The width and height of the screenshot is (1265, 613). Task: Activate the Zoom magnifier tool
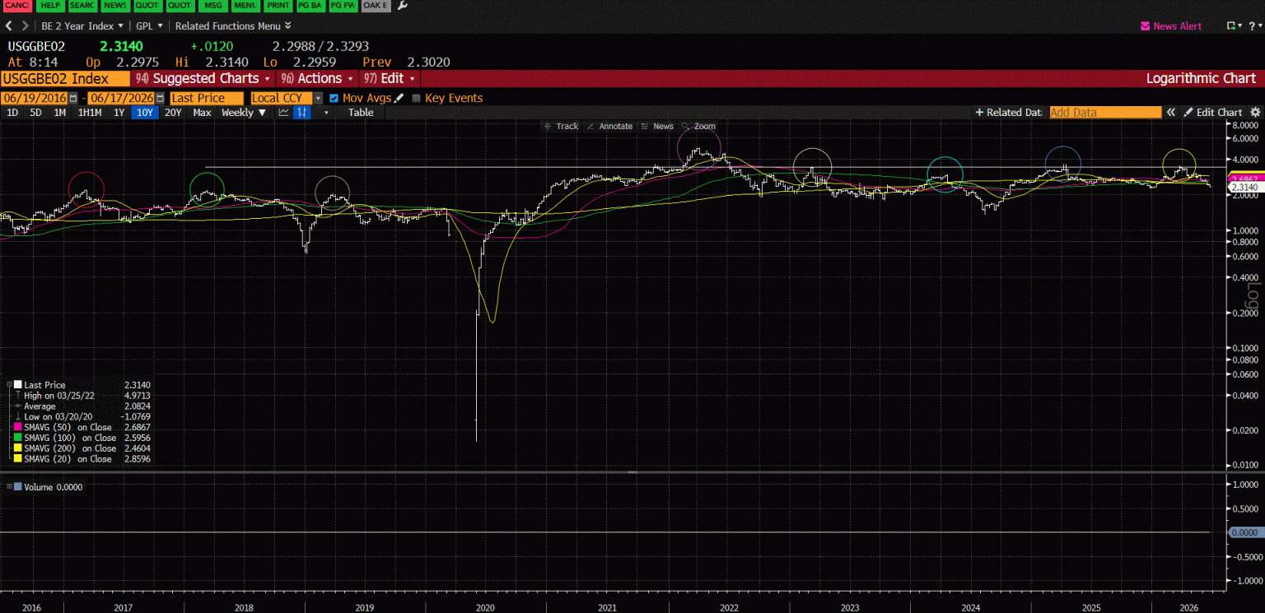[x=699, y=127]
